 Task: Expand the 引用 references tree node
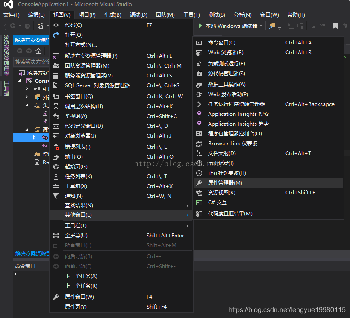coord(27,89)
